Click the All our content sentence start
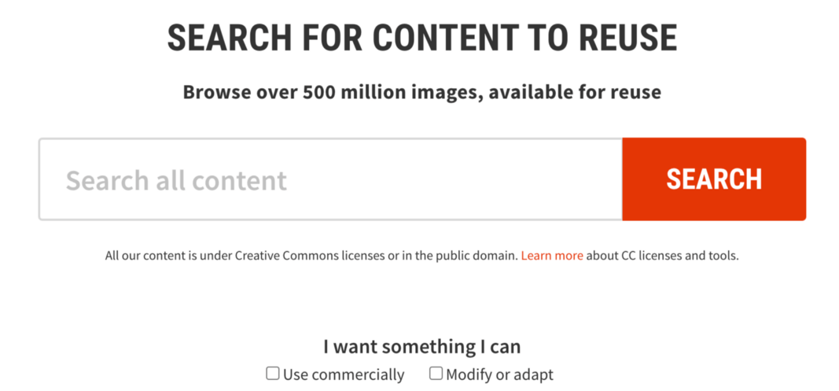The height and width of the screenshot is (391, 839). (145, 256)
